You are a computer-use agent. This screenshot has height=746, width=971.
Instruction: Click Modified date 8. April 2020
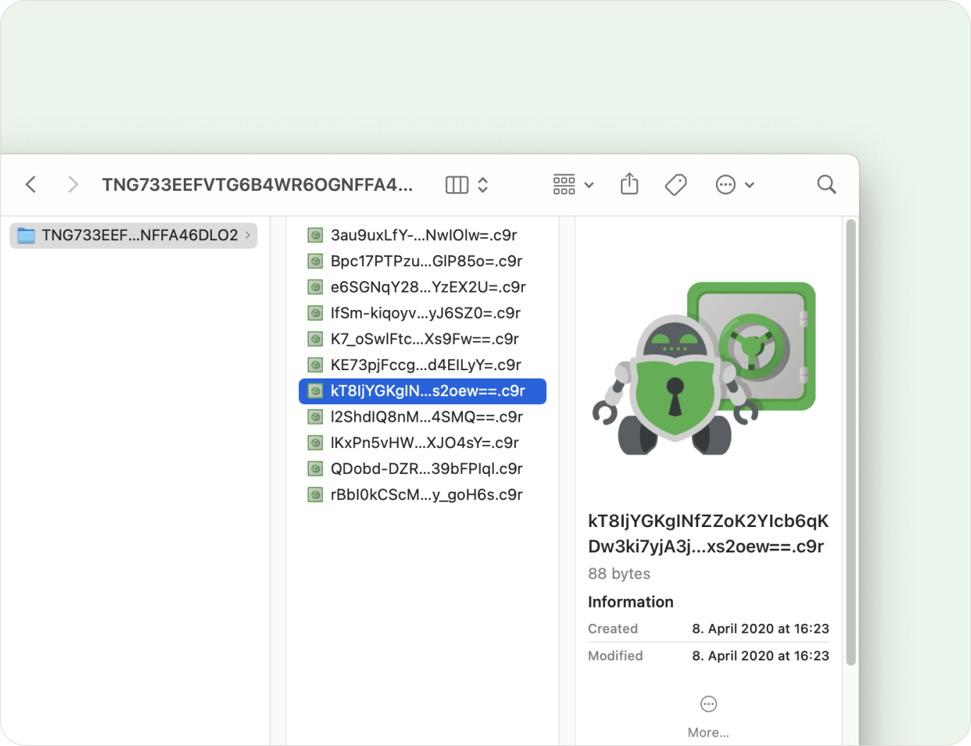[760, 656]
